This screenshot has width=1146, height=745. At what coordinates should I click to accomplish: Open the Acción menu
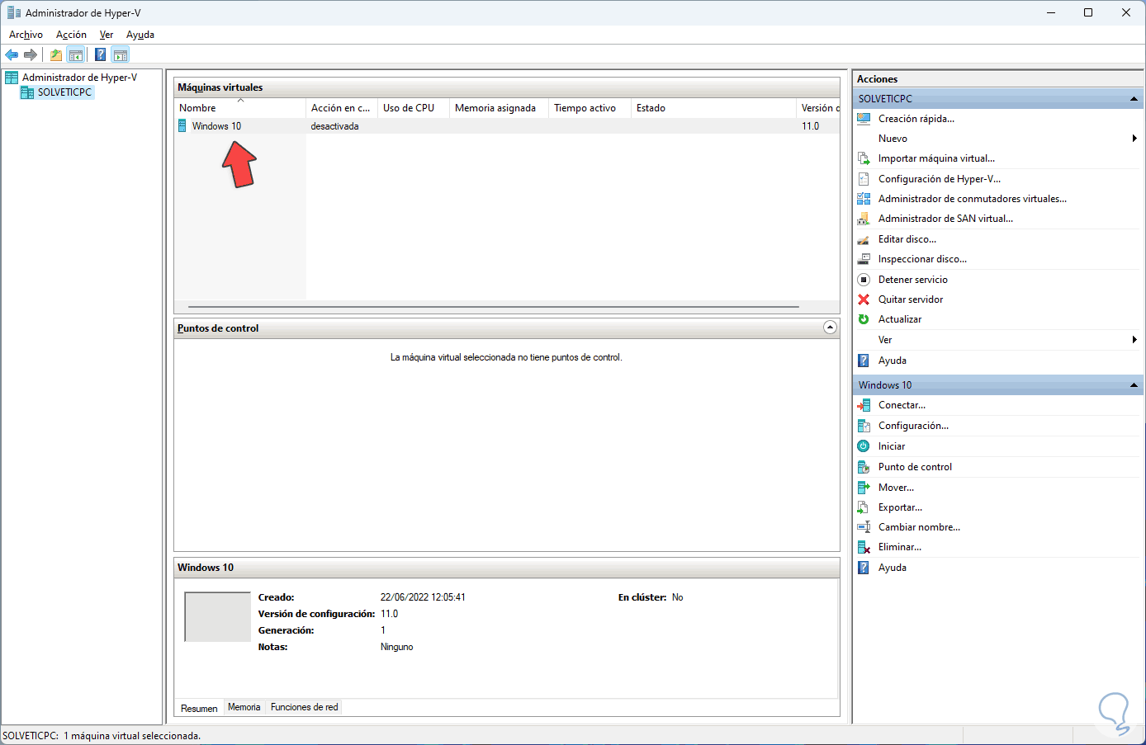click(71, 35)
